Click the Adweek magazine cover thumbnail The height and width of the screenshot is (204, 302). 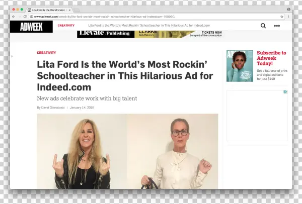(240, 66)
